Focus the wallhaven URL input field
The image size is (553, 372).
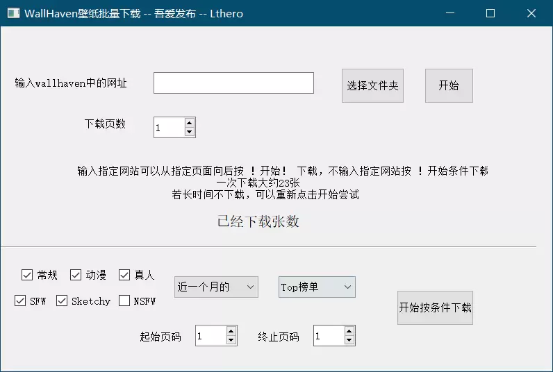point(233,83)
